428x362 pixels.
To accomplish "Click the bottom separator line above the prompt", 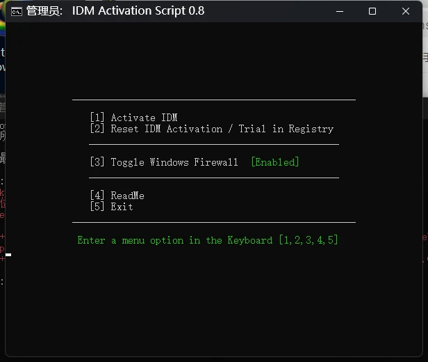I will pyautogui.click(x=214, y=223).
